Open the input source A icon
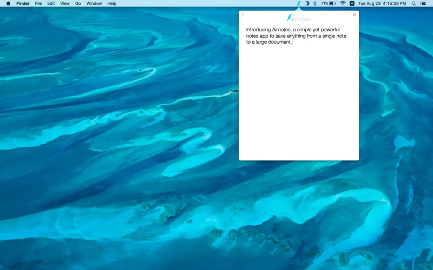The height and width of the screenshot is (270, 433). point(352,3)
